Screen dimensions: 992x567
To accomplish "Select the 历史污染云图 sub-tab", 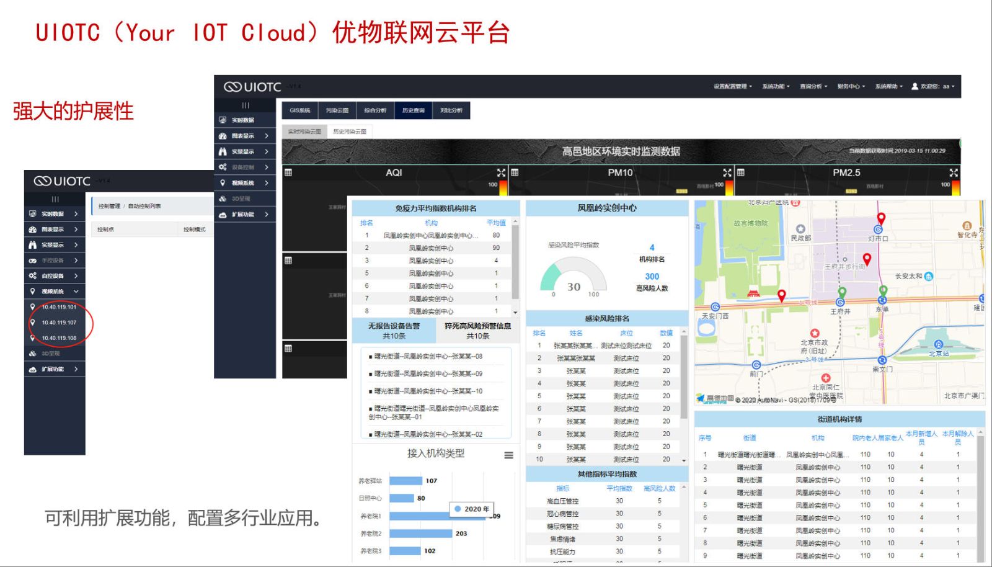I will (350, 132).
